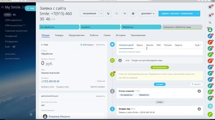Select the Обработан stage
The height and width of the screenshot is (120, 215).
tap(141, 27)
